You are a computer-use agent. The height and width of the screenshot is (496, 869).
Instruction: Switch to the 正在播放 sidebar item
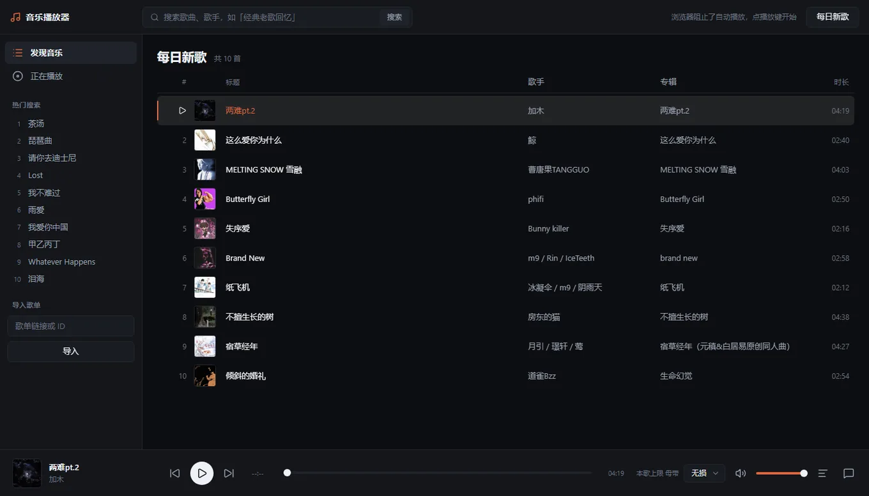pos(71,76)
